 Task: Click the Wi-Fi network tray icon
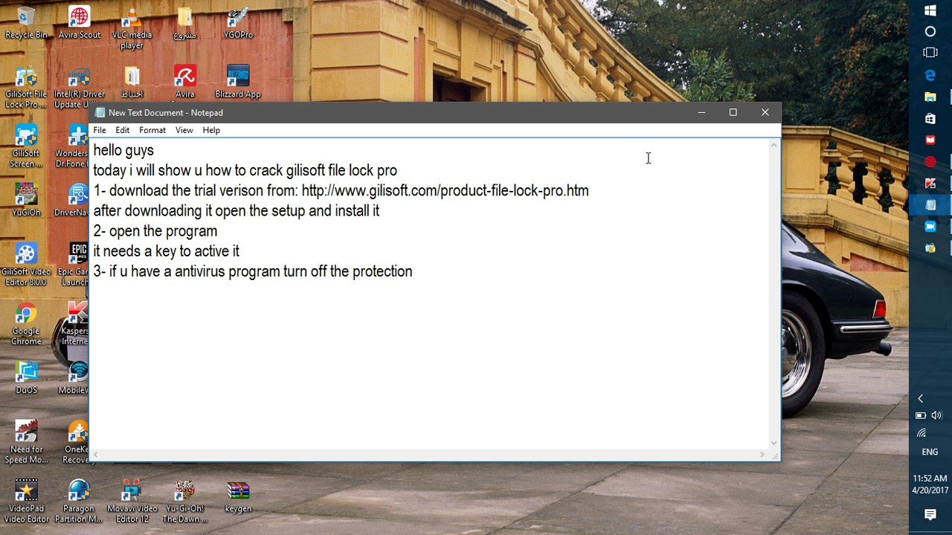click(x=922, y=432)
